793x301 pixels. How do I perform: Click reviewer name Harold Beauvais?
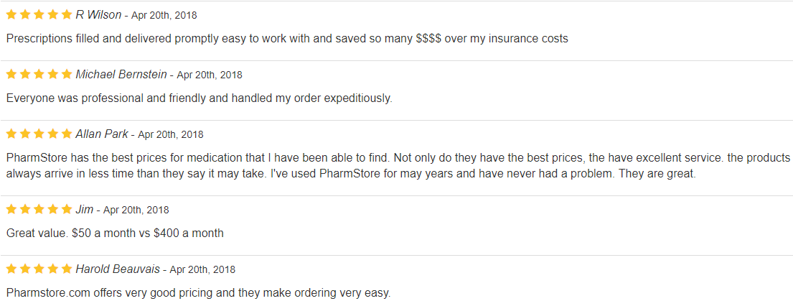(x=118, y=269)
